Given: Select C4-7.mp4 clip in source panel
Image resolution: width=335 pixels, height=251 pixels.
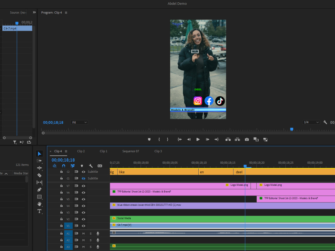Looking at the screenshot, I should [x=17, y=28].
